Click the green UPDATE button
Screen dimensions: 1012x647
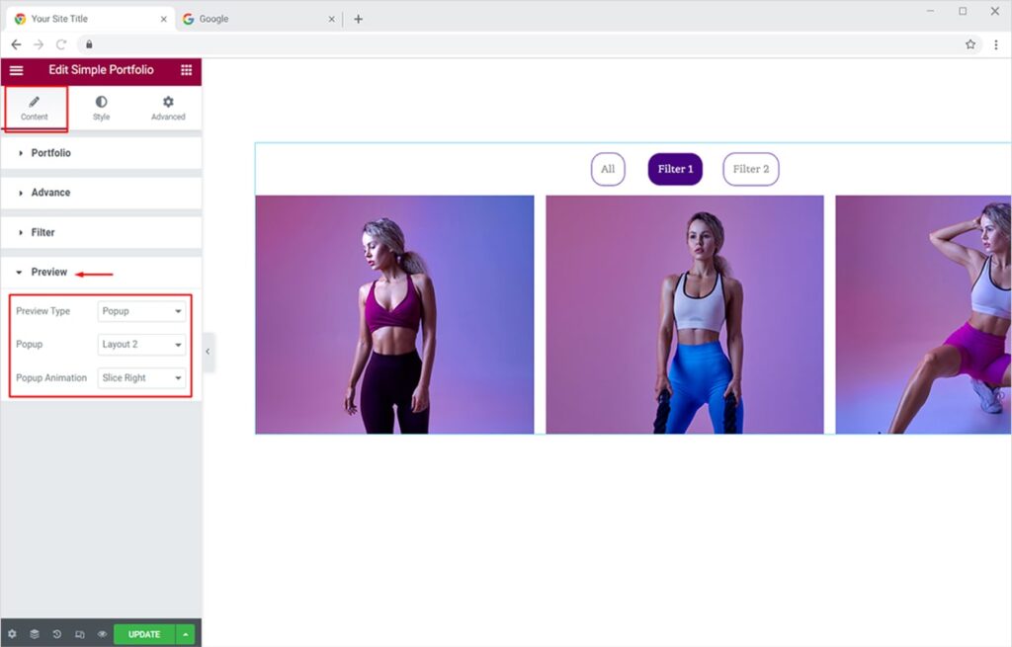click(x=144, y=634)
